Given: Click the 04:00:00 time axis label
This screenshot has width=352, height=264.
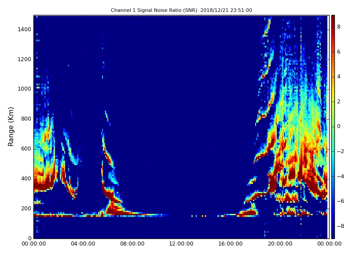Looking at the screenshot, I should pyautogui.click(x=83, y=244).
